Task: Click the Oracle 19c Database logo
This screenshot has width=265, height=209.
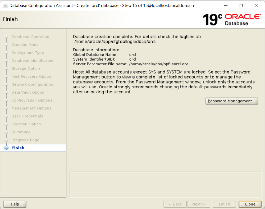Action: coord(232,20)
